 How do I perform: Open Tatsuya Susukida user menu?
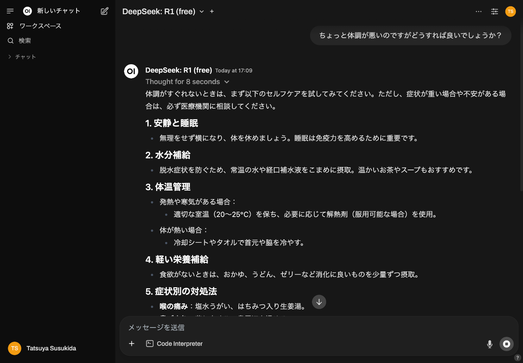click(x=58, y=348)
